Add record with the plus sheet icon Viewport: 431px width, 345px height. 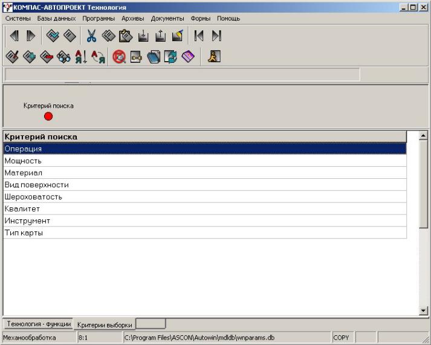(30, 57)
